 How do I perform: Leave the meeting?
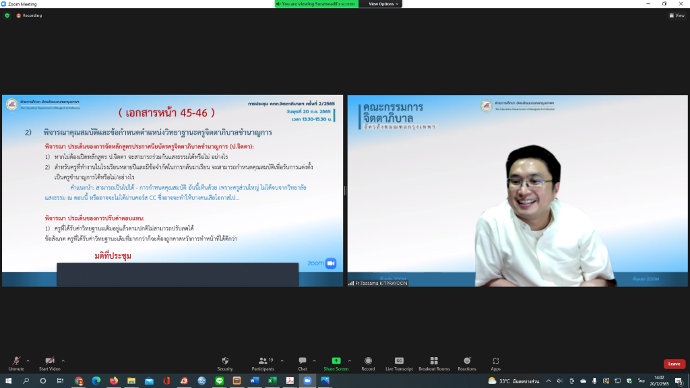pyautogui.click(x=674, y=364)
